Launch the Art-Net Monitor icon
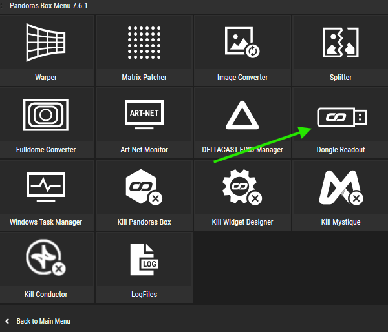 144,114
